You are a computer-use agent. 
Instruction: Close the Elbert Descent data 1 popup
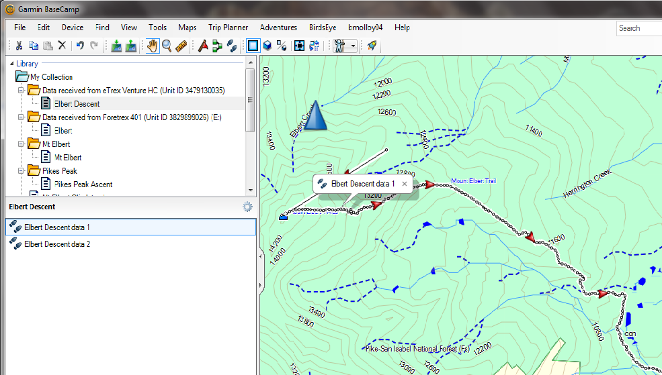(x=405, y=184)
